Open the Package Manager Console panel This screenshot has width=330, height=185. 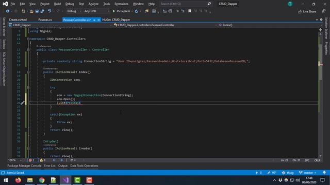pos(24,165)
